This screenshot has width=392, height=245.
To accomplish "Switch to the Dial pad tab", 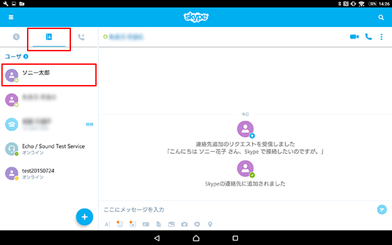I will 81,37.
